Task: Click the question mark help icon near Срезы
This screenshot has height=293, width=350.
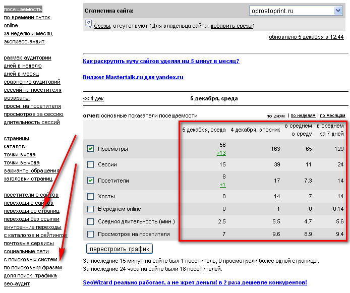Action: [88, 24]
